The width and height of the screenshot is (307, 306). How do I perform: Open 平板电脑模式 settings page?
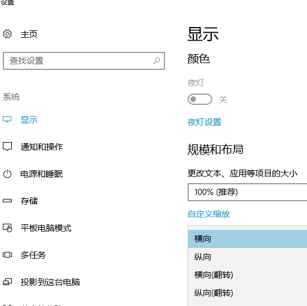(46, 228)
